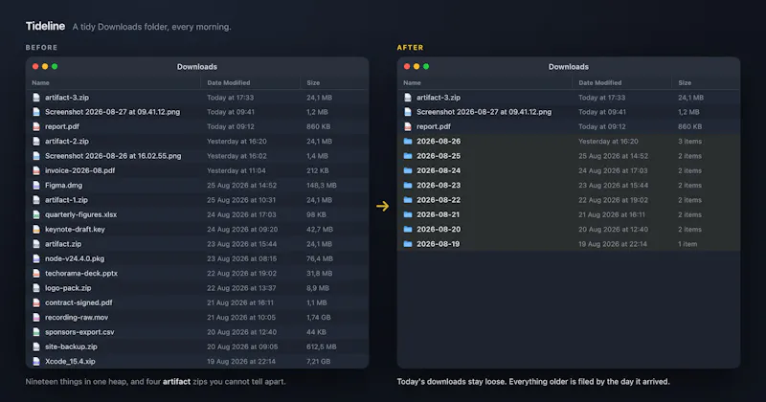The width and height of the screenshot is (766, 402).
Task: Select the 2026-08-19 folder name
Action: point(438,244)
